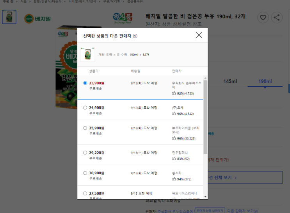
Task: Click the 전체 보기 button
Action: pyautogui.click(x=245, y=177)
